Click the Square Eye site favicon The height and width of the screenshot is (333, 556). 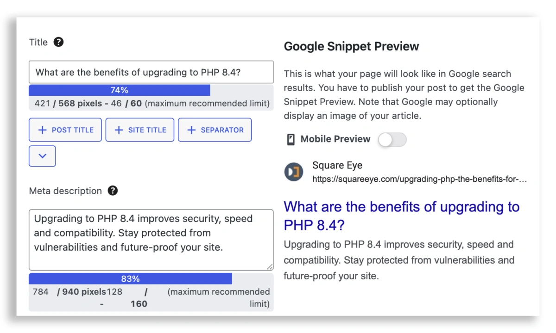(x=294, y=172)
